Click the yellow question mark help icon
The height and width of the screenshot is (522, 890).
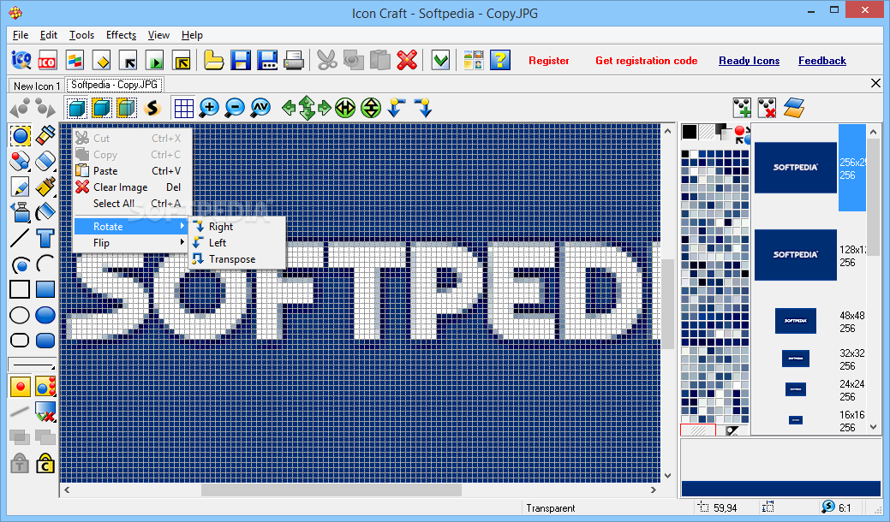coord(500,60)
